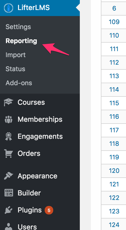126x230 pixels.
Task: Open the ID 115 link in table
Action: pyautogui.click(x=114, y=103)
